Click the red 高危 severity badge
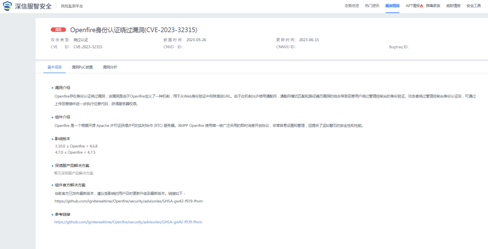 (x=58, y=29)
